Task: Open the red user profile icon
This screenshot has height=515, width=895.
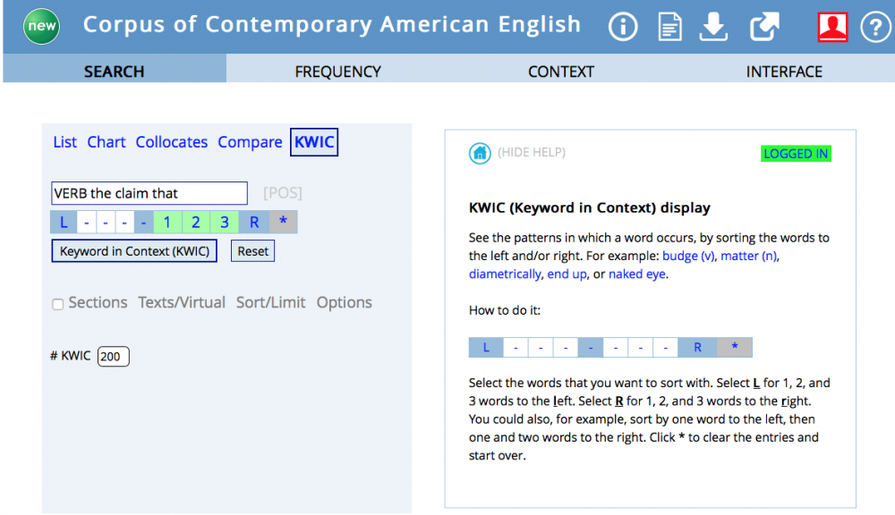Action: 832,27
